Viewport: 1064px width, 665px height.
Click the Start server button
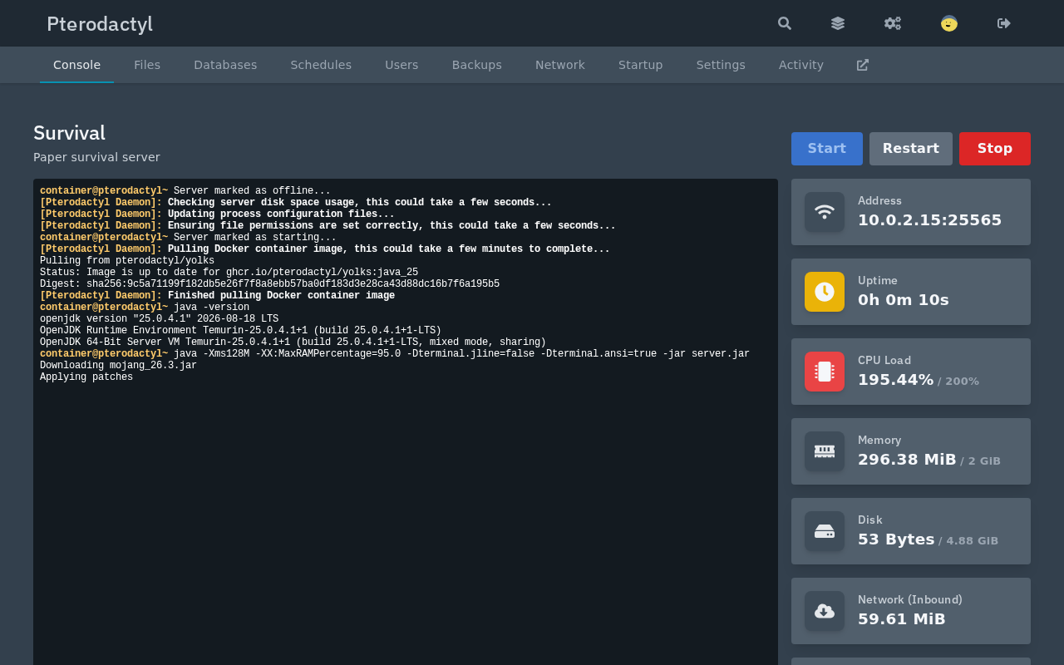(827, 149)
